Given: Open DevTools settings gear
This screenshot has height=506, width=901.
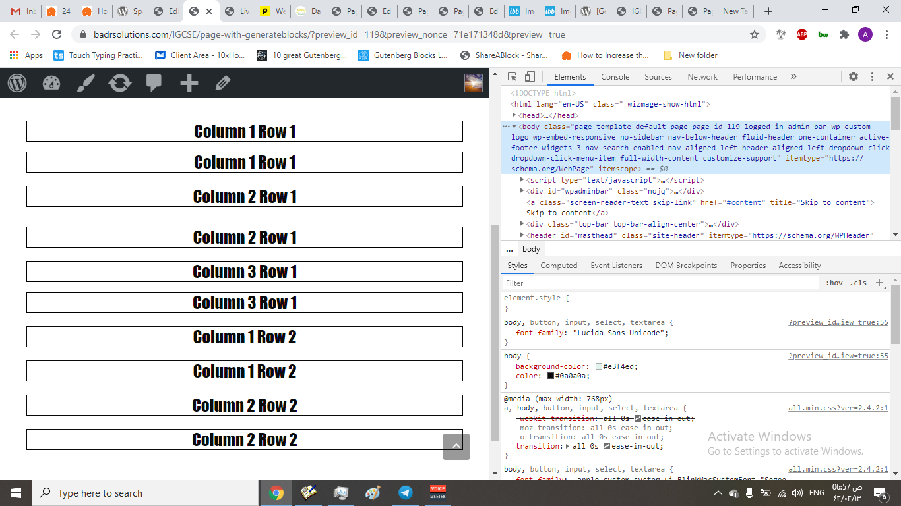Looking at the screenshot, I should pos(854,77).
